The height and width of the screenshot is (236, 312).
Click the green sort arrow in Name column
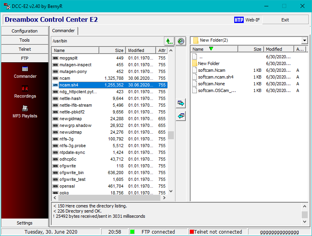point(211,49)
